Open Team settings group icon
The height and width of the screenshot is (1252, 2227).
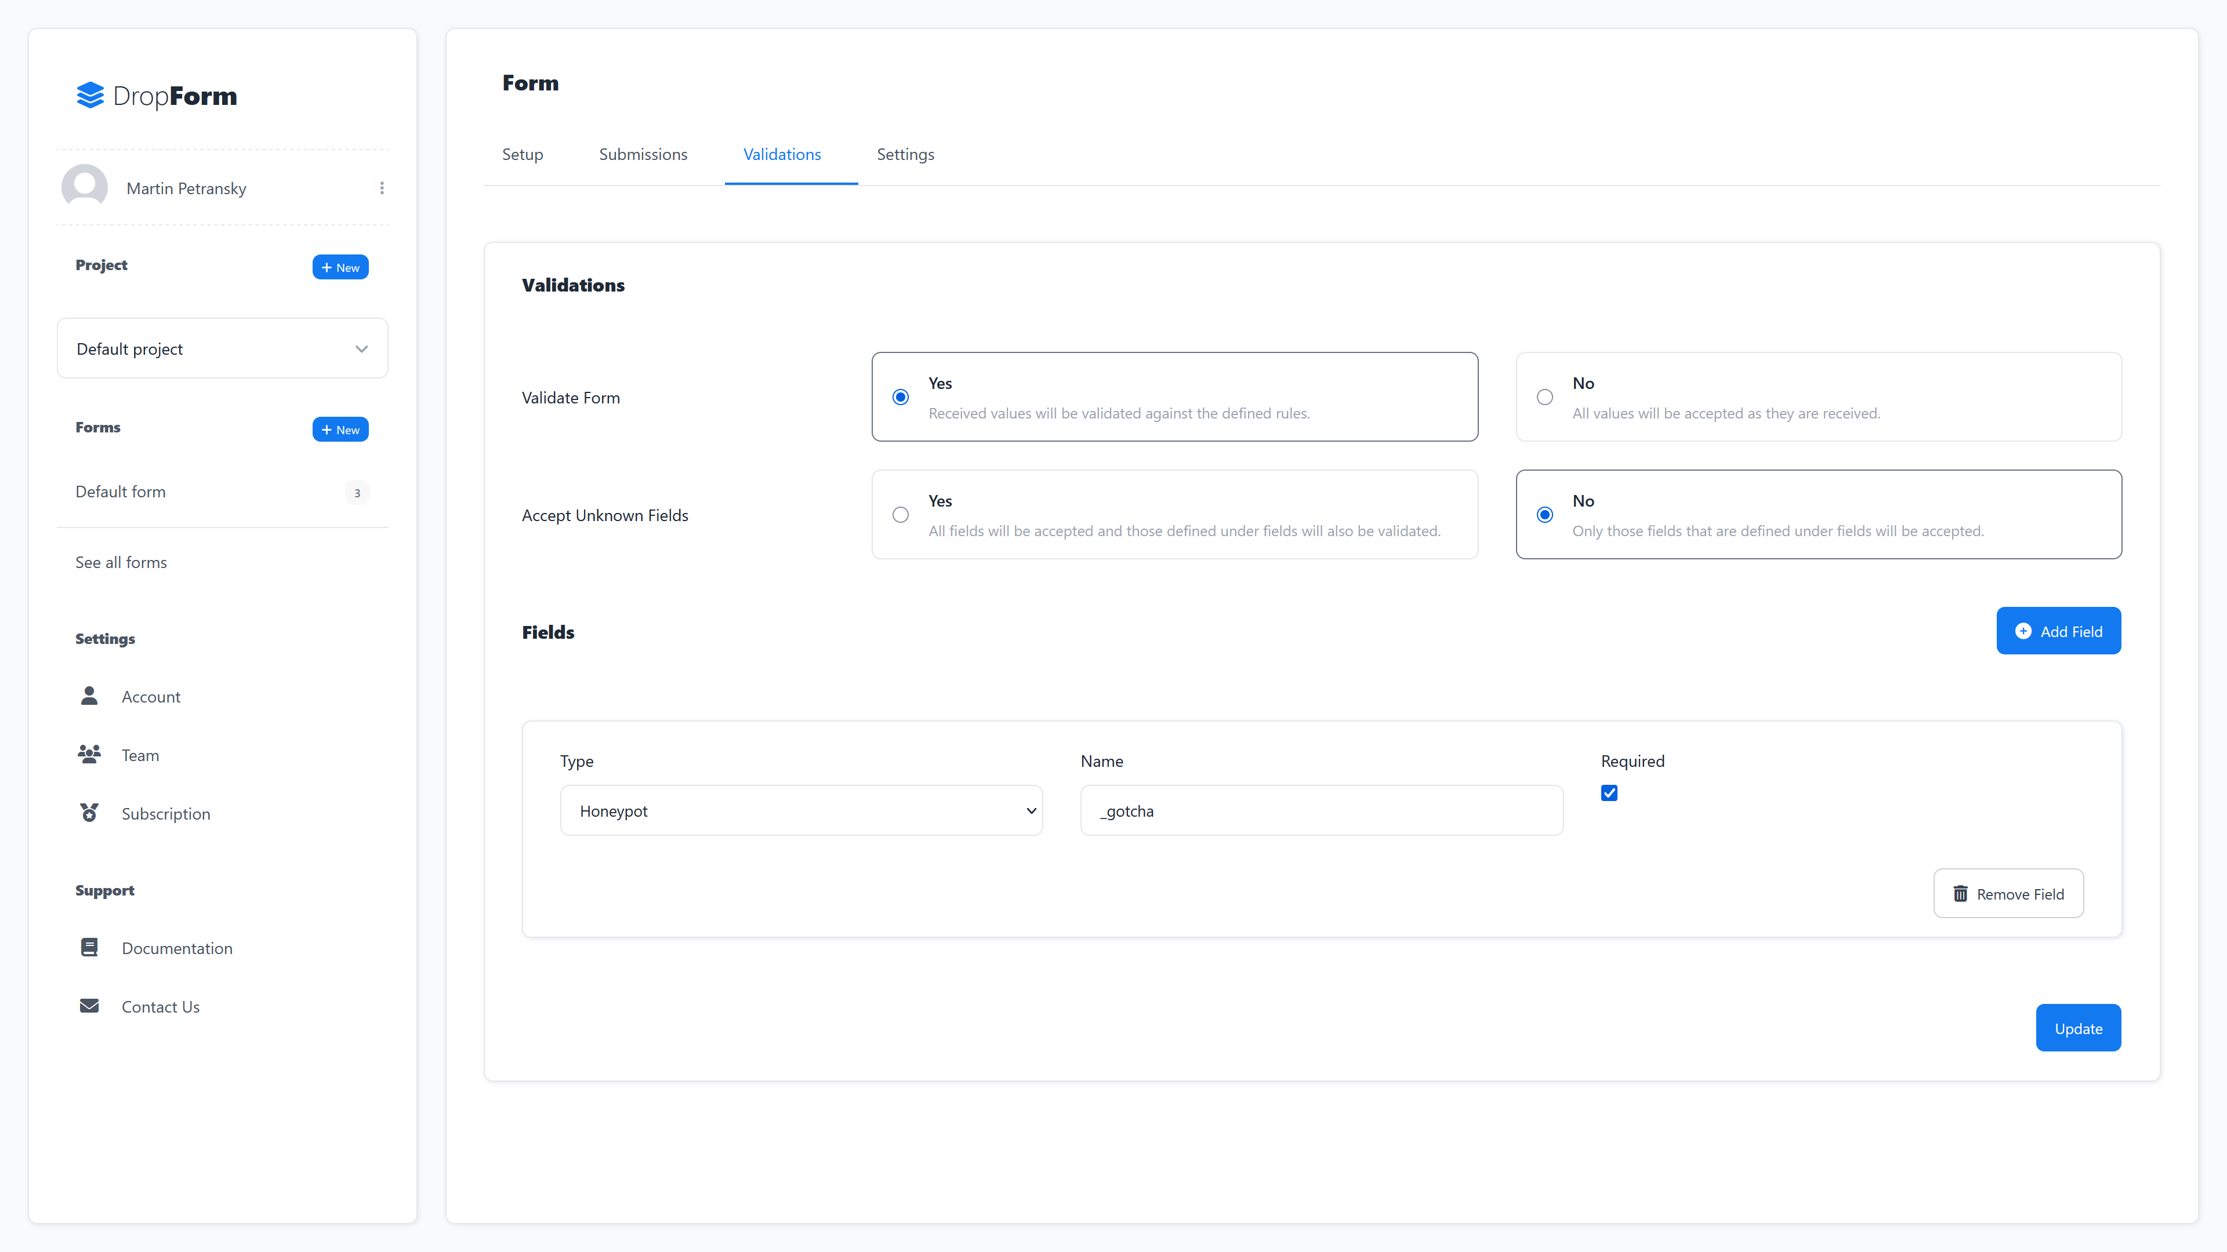click(89, 754)
